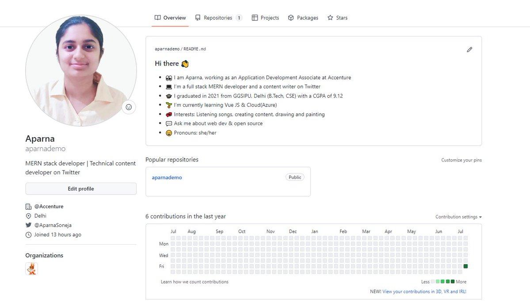Open the aparnademo repository link
530x307 pixels.
(167, 177)
